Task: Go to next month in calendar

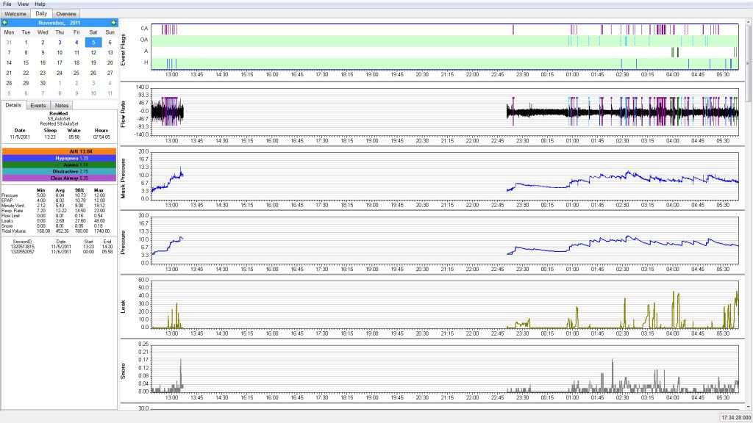Action: coord(113,23)
